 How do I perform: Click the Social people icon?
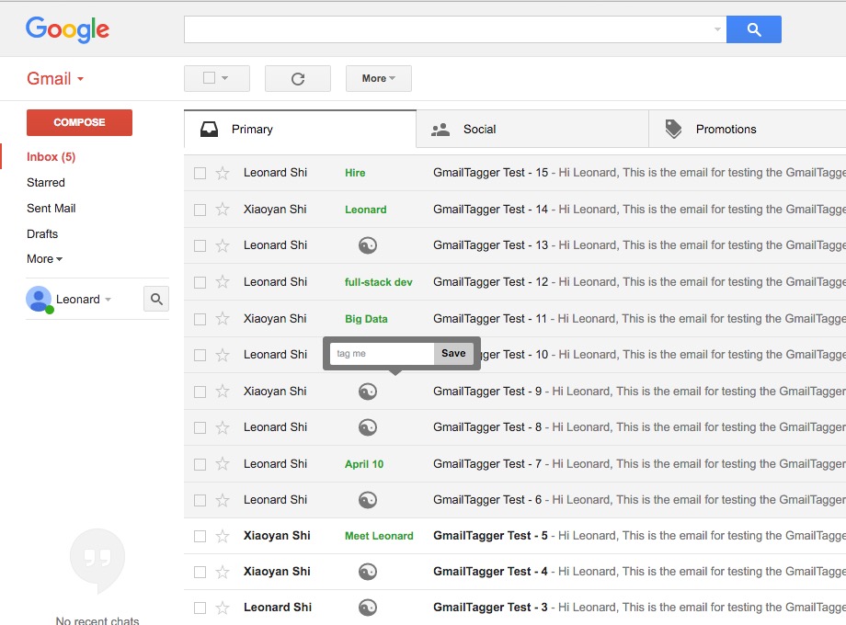(x=440, y=130)
